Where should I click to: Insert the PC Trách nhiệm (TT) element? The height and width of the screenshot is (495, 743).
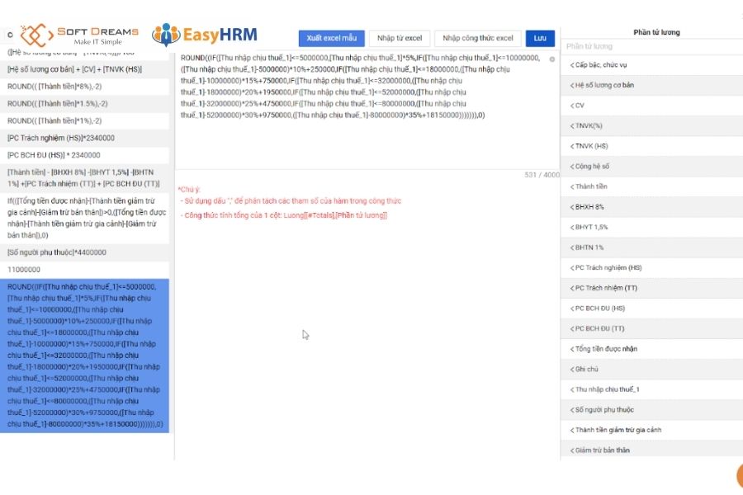tap(652, 288)
